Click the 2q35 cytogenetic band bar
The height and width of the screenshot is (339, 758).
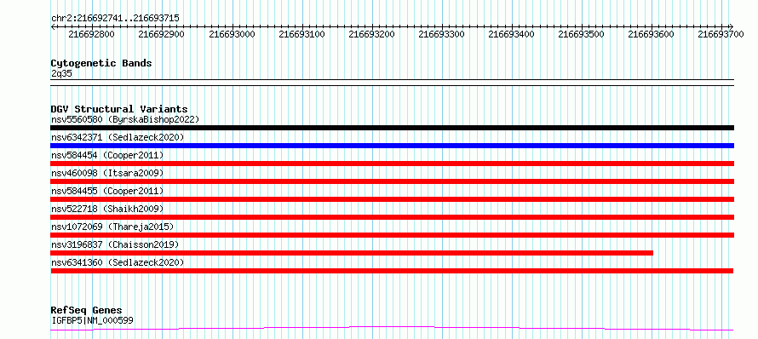(392, 83)
